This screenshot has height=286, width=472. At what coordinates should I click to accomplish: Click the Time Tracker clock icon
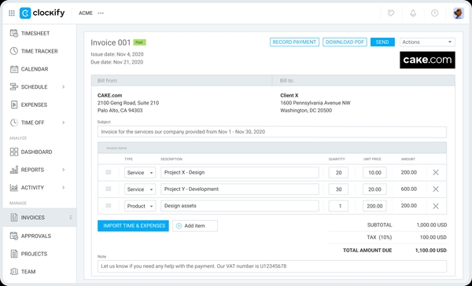(x=14, y=51)
